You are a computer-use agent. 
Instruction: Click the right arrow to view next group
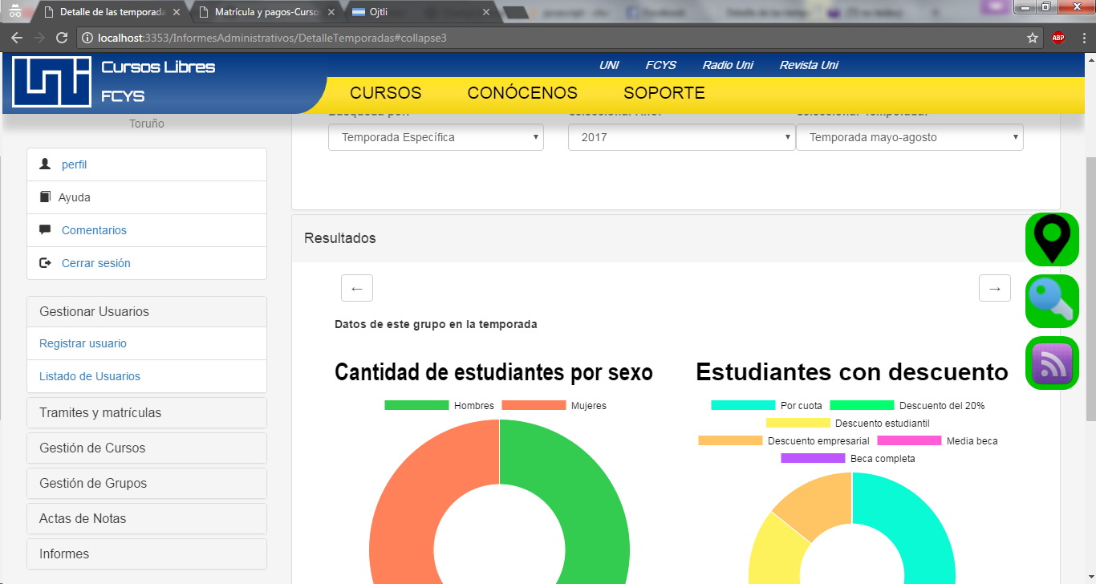pos(994,287)
